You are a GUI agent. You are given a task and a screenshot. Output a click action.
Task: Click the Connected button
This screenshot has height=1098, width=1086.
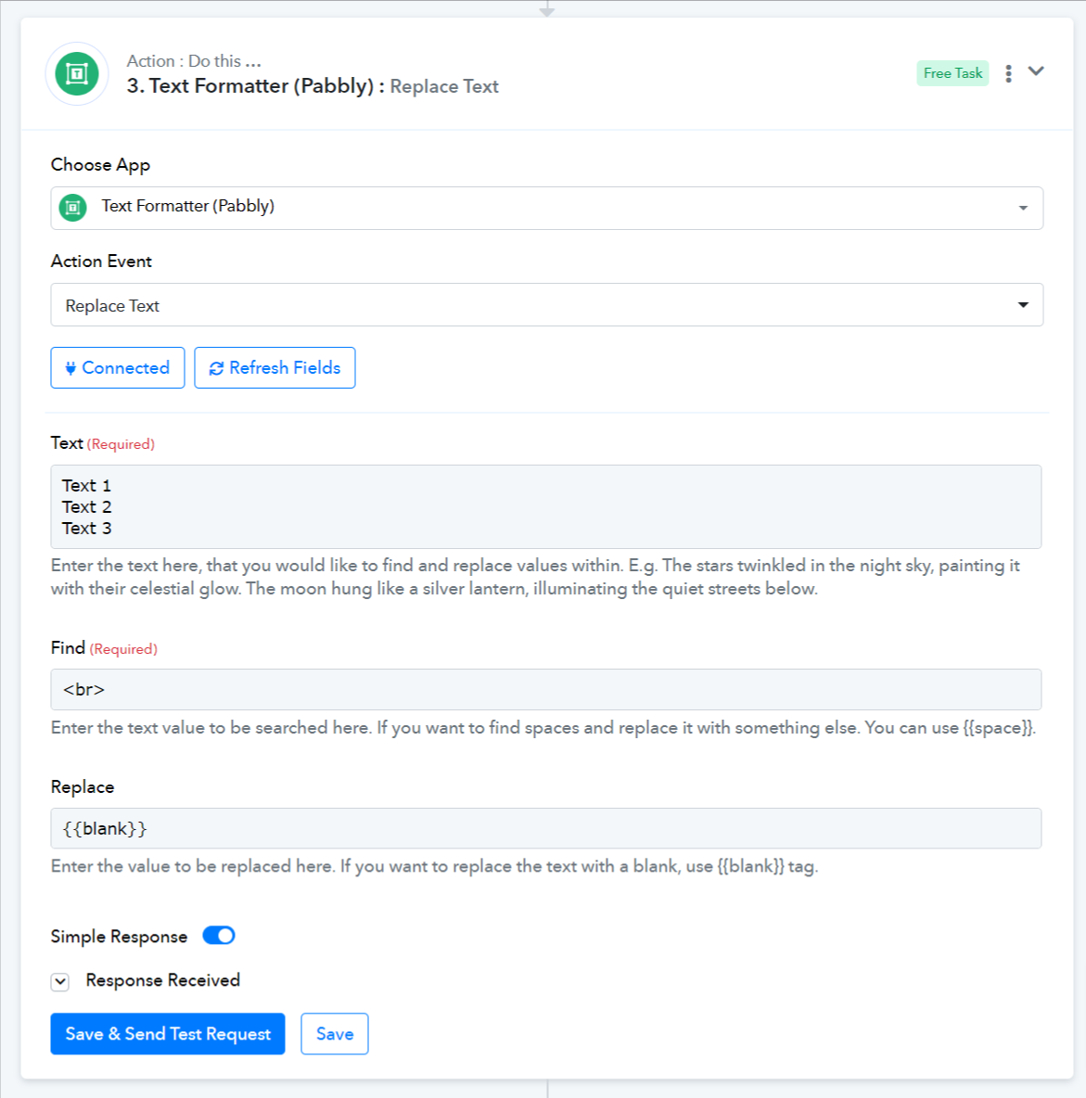(x=118, y=367)
